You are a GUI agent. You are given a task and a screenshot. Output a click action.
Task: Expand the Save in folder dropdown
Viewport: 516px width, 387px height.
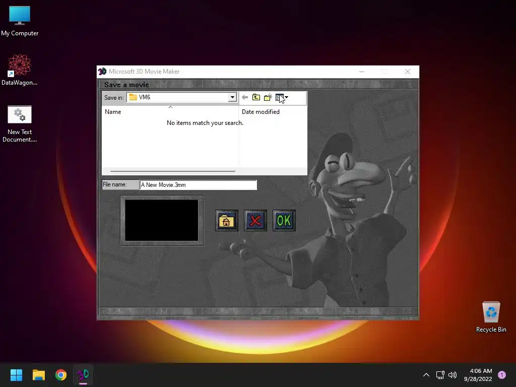(232, 97)
